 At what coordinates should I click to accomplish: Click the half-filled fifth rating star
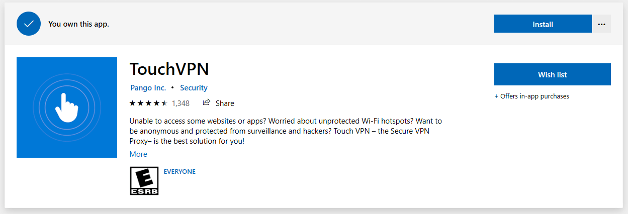[164, 103]
